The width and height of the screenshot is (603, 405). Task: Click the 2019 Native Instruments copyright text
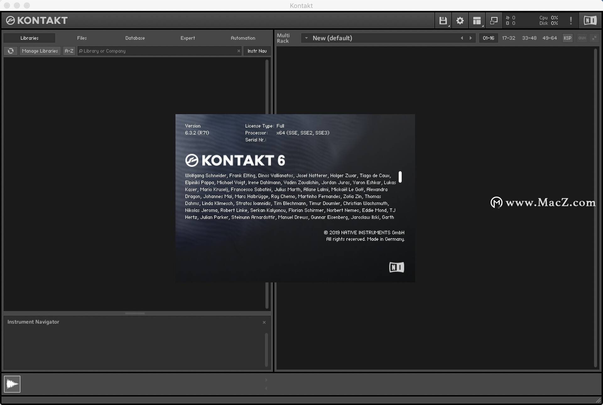pos(364,233)
